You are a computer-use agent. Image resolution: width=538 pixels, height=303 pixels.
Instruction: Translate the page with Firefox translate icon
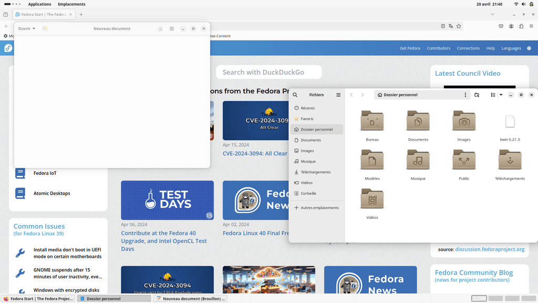click(451, 26)
